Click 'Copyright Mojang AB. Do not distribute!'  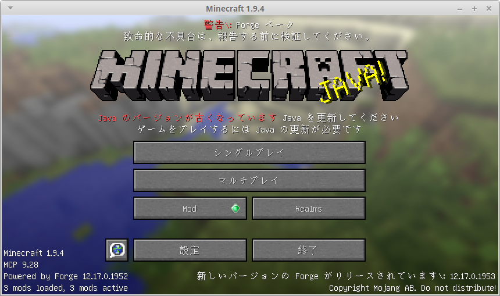click(x=413, y=288)
